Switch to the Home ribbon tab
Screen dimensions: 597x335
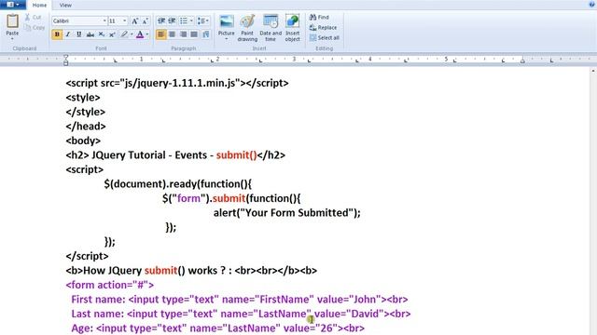coord(39,5)
